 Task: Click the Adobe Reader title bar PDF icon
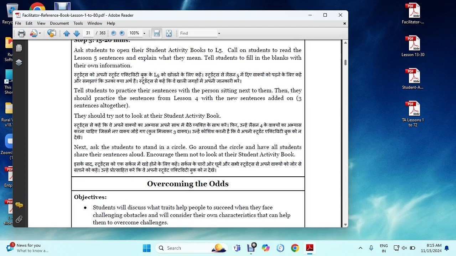click(18, 15)
